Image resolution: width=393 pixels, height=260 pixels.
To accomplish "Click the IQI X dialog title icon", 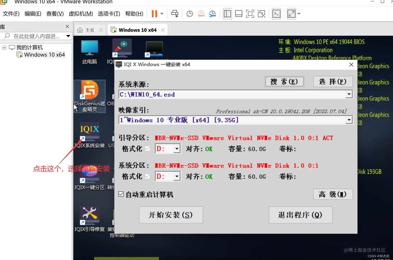I will click(x=119, y=64).
